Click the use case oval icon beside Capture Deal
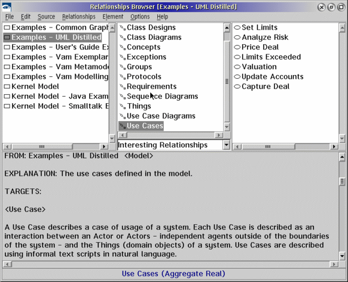 point(237,86)
